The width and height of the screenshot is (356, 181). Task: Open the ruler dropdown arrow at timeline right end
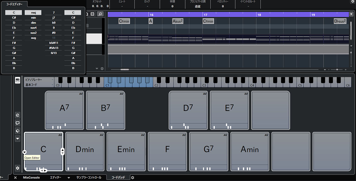coord(352,14)
